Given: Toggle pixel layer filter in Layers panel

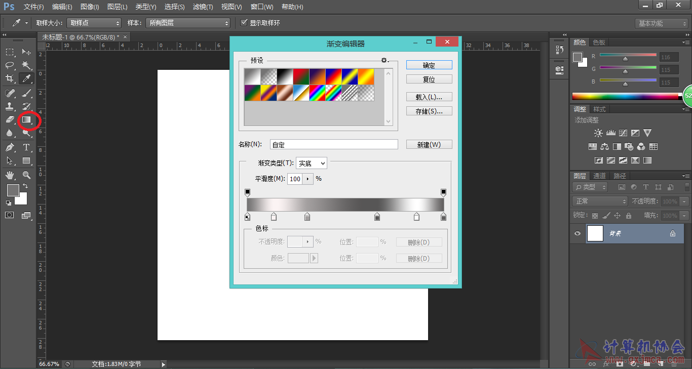Looking at the screenshot, I should 622,187.
